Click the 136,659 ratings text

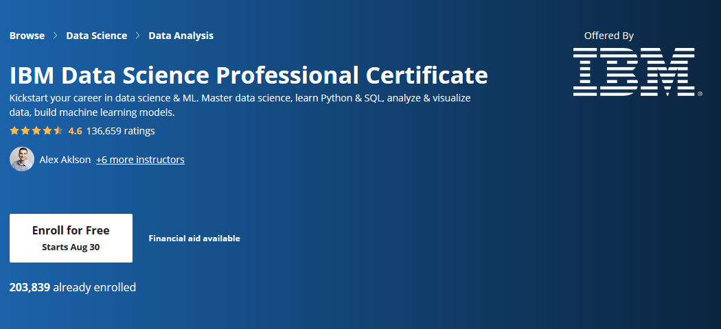tap(120, 131)
